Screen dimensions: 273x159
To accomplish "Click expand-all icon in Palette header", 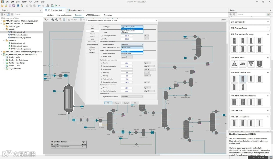I will coord(231,14).
